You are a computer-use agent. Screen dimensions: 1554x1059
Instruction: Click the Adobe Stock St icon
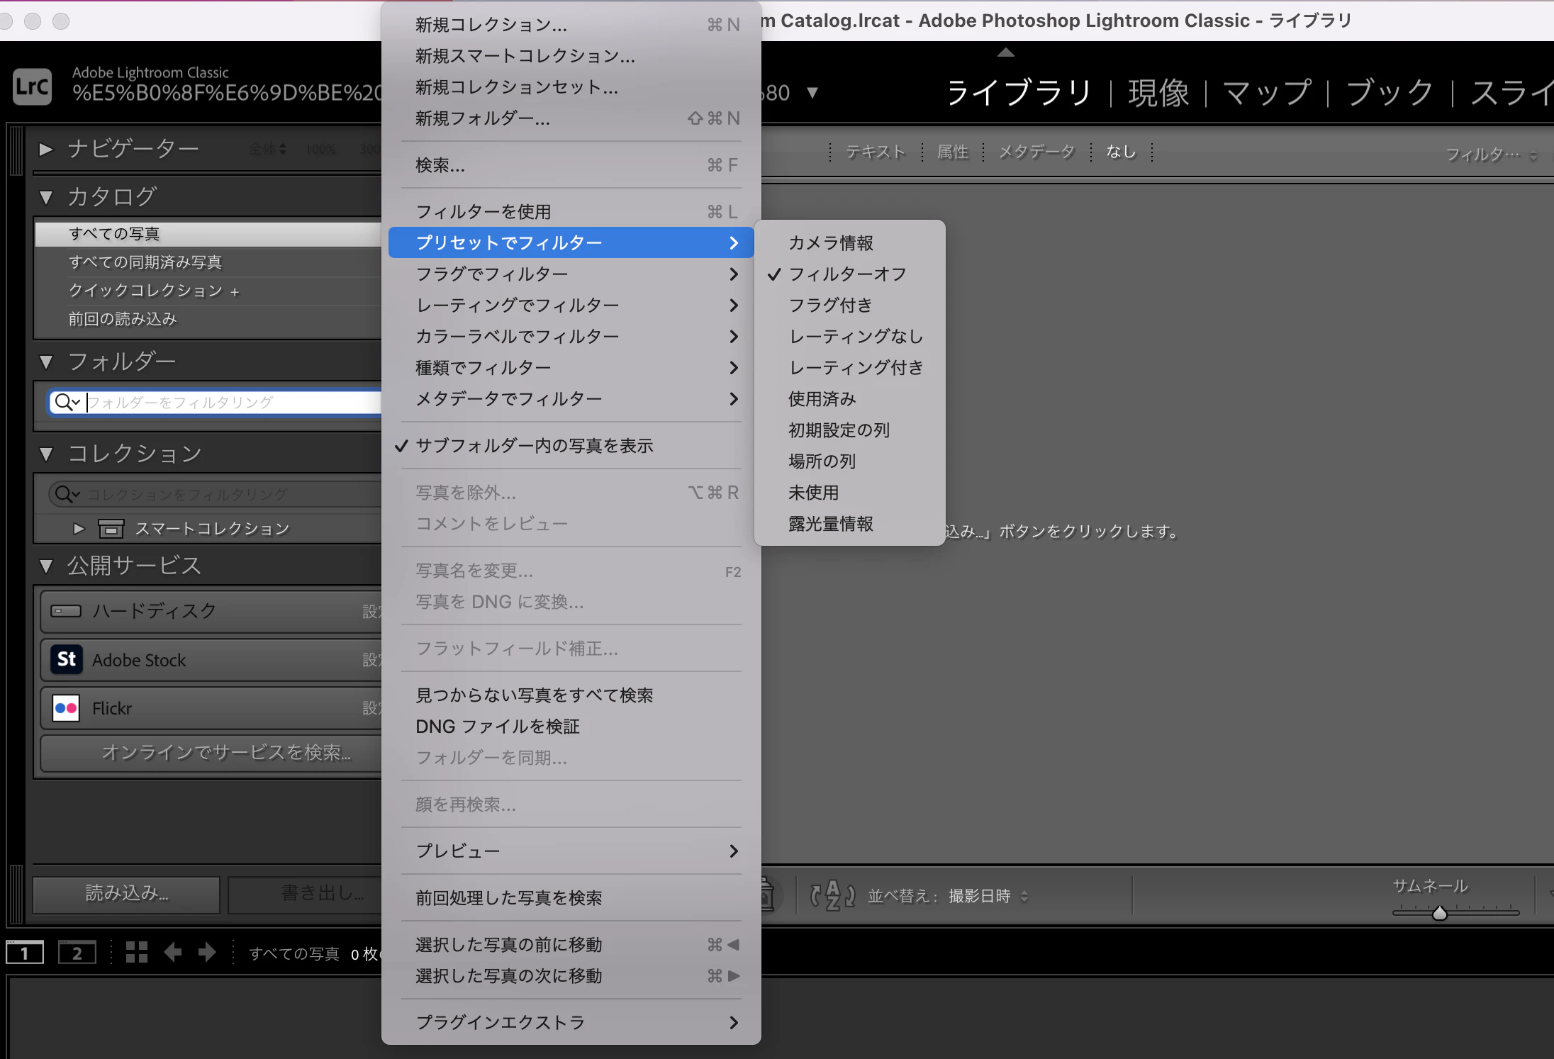(67, 659)
